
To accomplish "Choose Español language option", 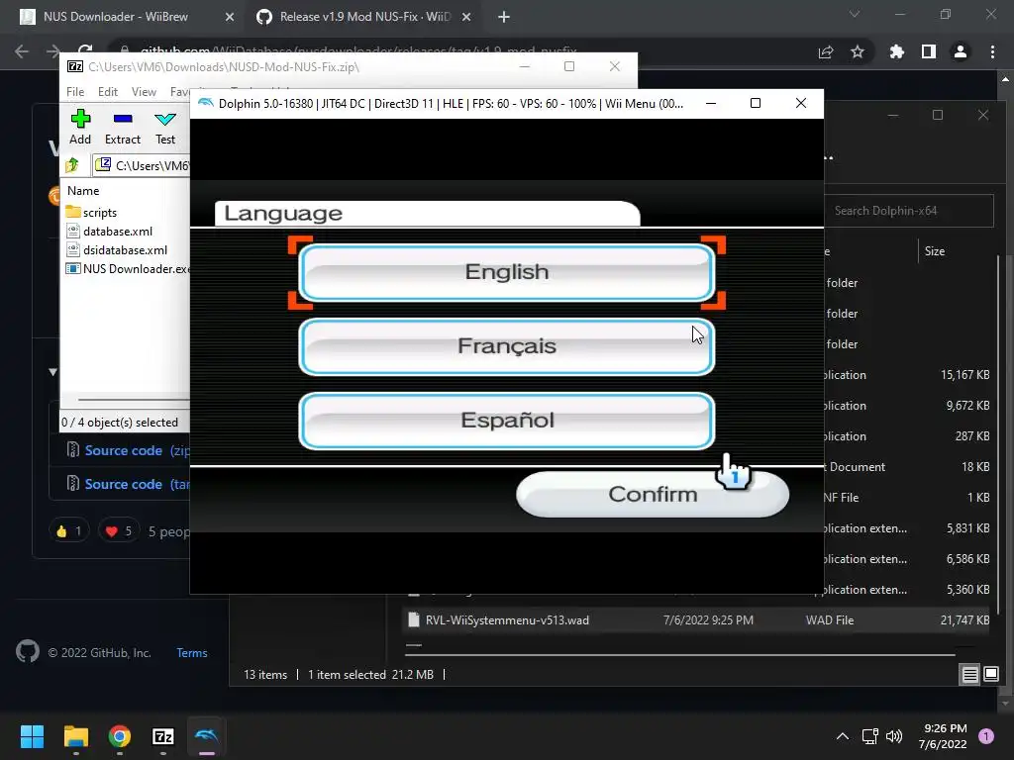I will coord(506,420).
